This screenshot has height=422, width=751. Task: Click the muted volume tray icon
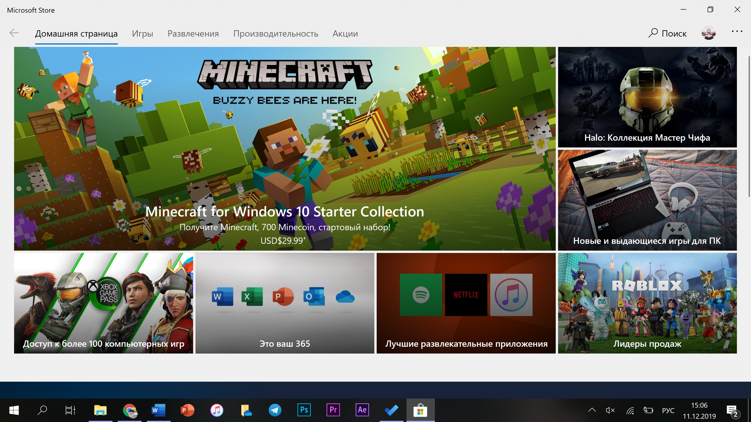(x=610, y=410)
